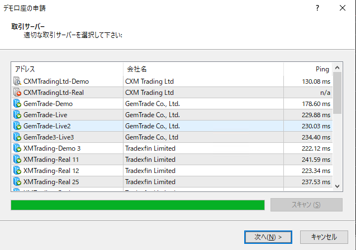Click Tradexfin Limited in XMTrading-Demo 3 row
This screenshot has width=356, height=250.
[150, 148]
